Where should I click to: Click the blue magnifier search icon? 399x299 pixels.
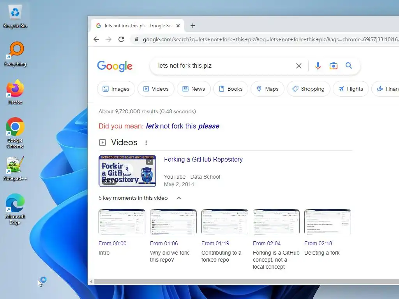coord(349,65)
